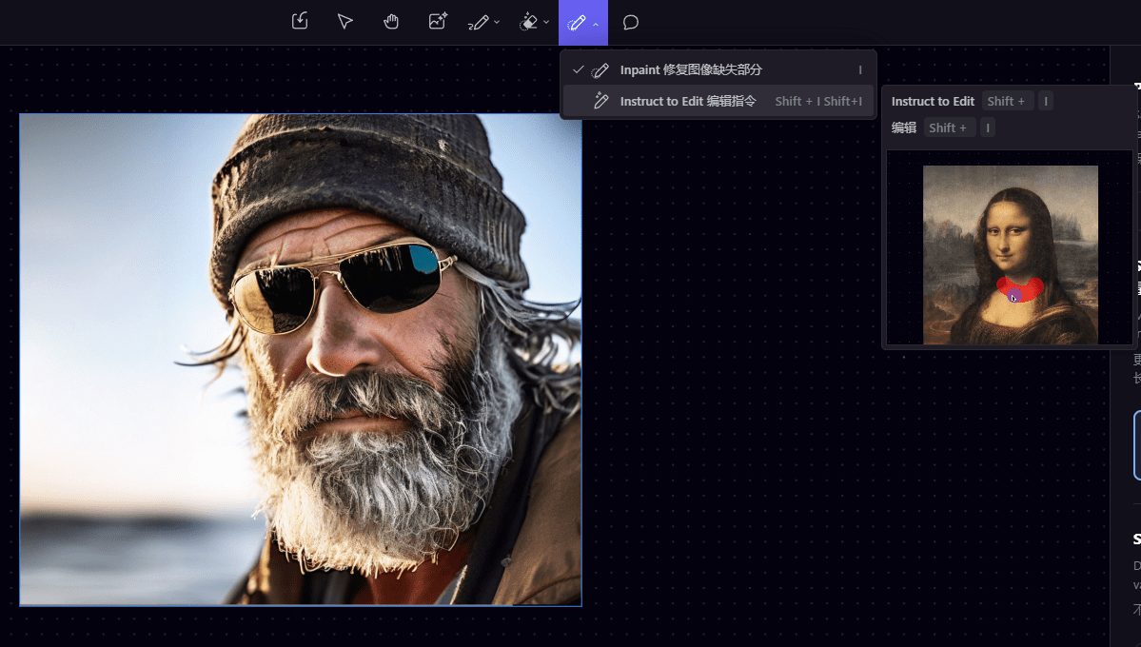This screenshot has width=1141, height=647.
Task: Choose Inpaint 修复图像缺失部分 menu entry
Action: [718, 69]
